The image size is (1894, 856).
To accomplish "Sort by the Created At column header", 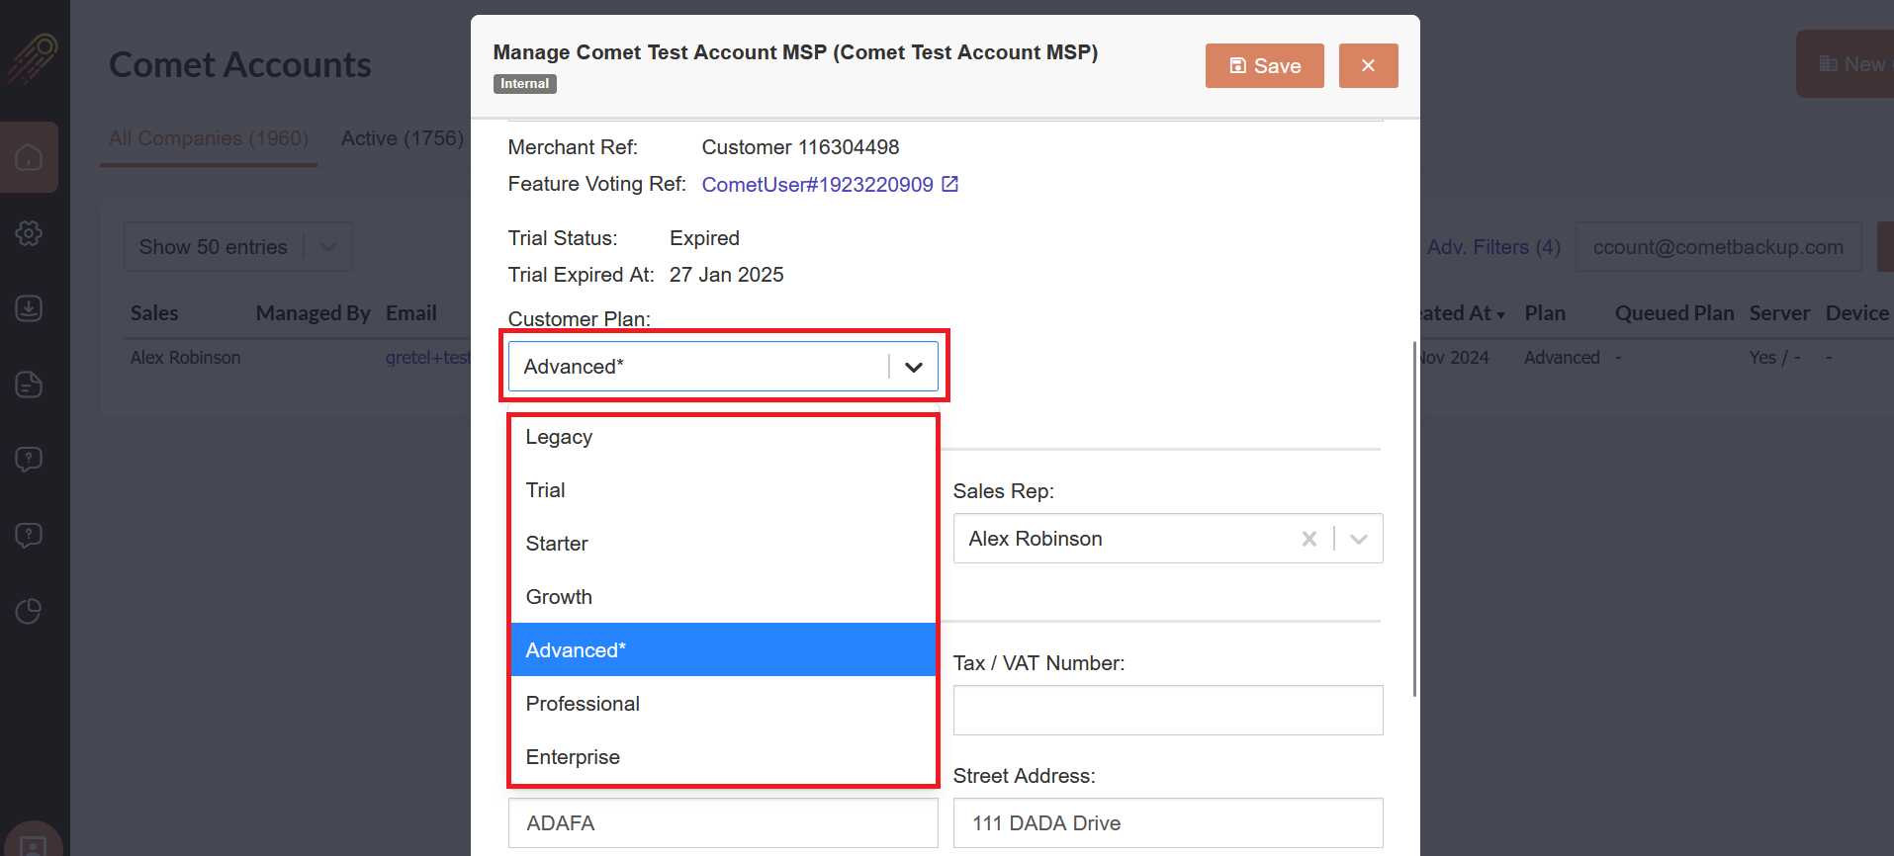I will click(1463, 313).
